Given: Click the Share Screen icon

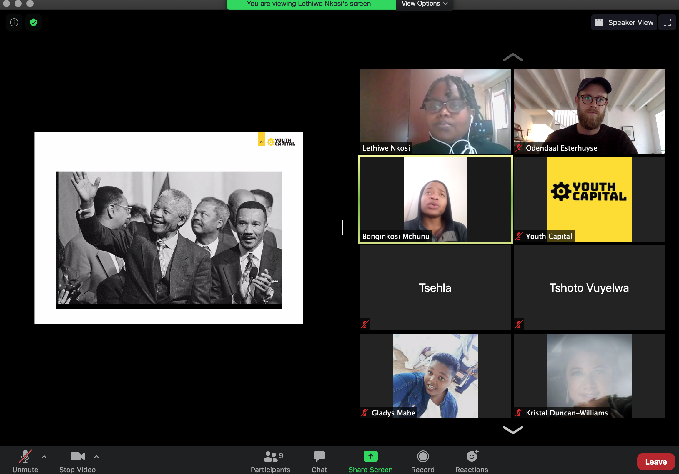Looking at the screenshot, I should [370, 456].
